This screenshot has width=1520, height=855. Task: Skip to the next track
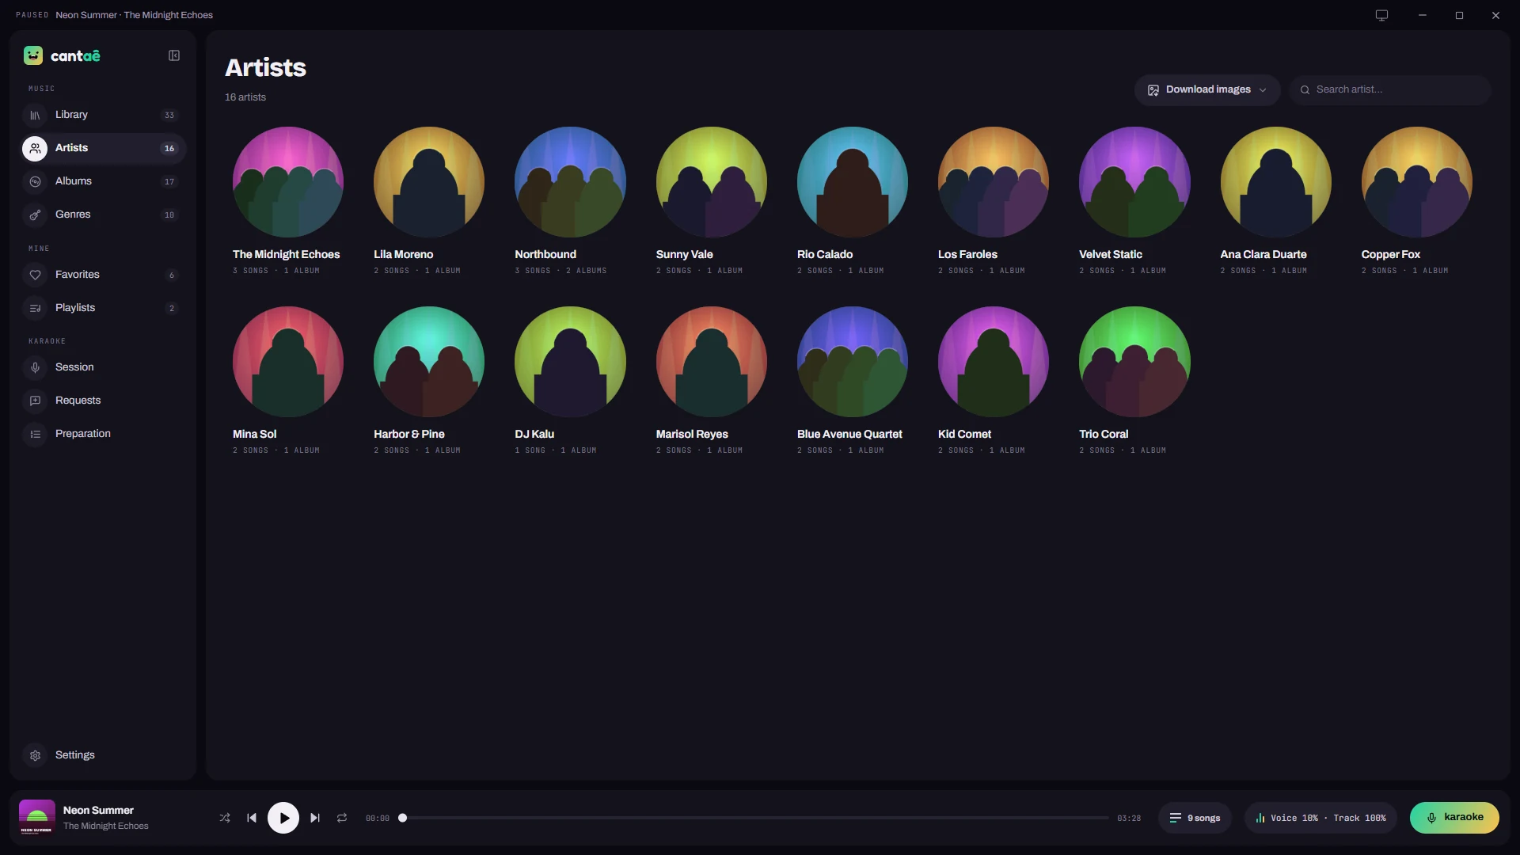(x=315, y=818)
